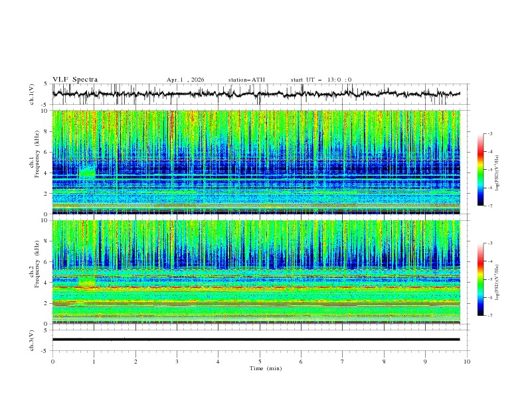The width and height of the screenshot is (526, 406).
Task: Click the "station=ATH" header label
Action: (246, 80)
